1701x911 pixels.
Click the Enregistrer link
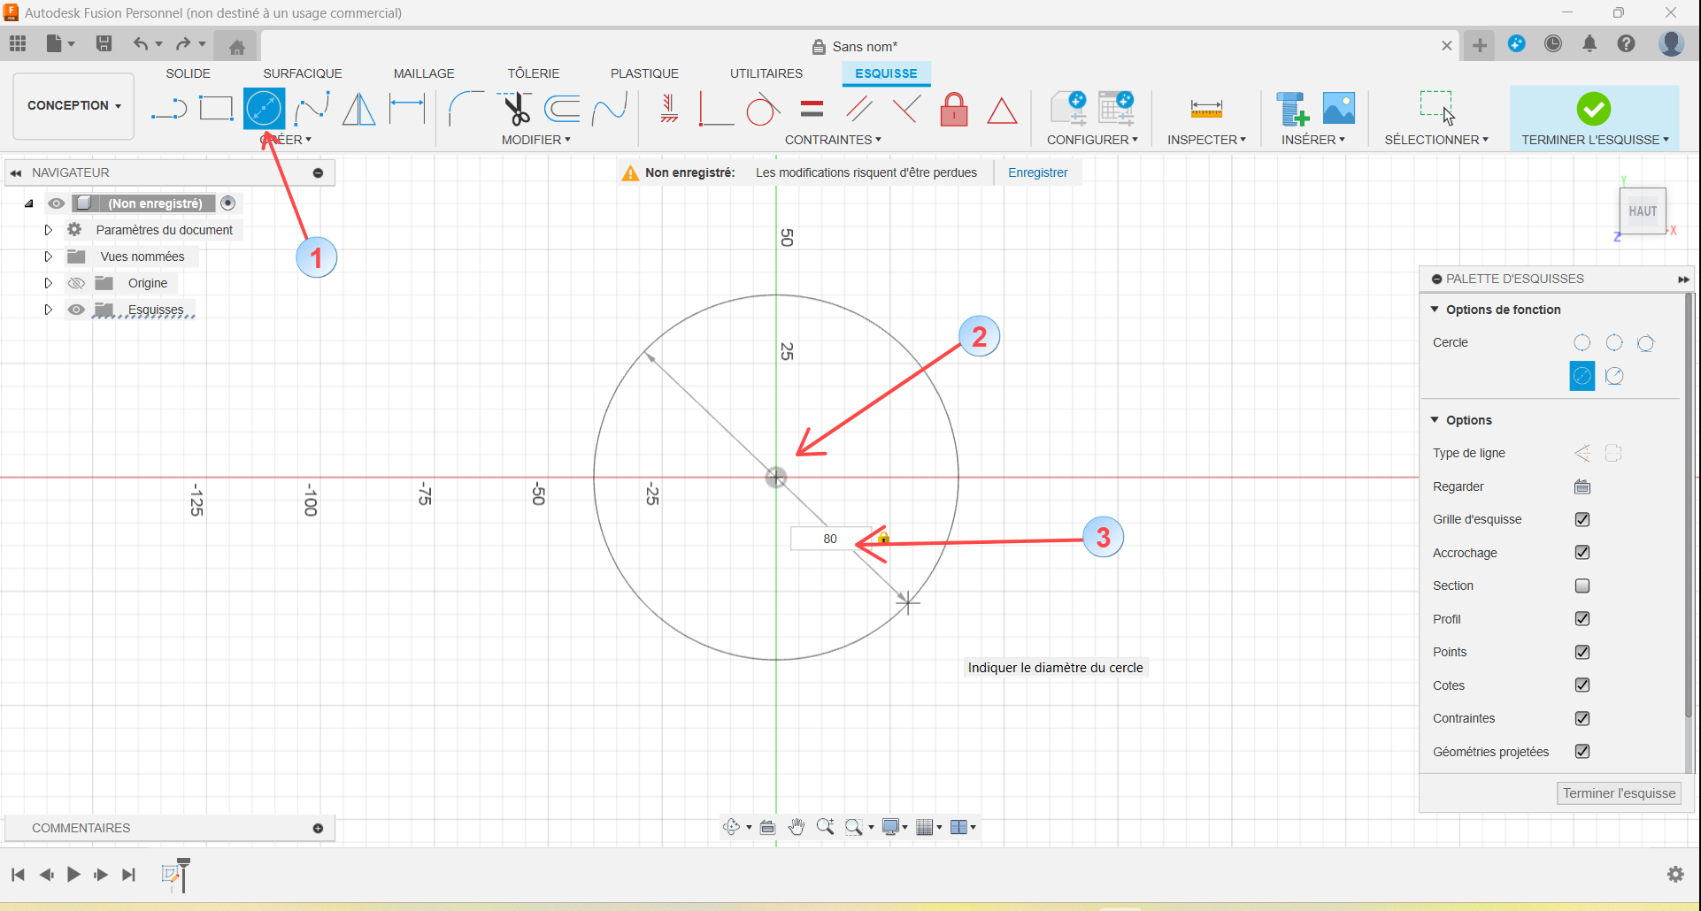point(1038,172)
